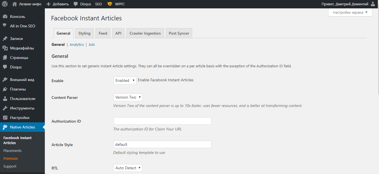
Task: Click the Инструменты wrench icon in sidebar
Action: point(5,108)
